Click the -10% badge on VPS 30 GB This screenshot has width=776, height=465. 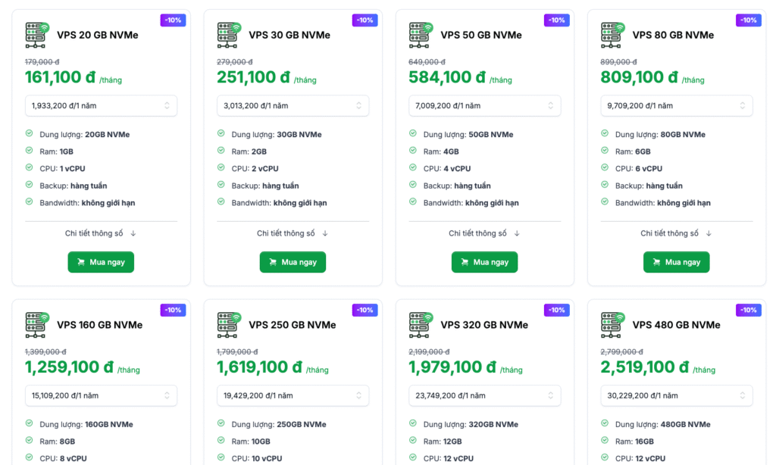(365, 20)
